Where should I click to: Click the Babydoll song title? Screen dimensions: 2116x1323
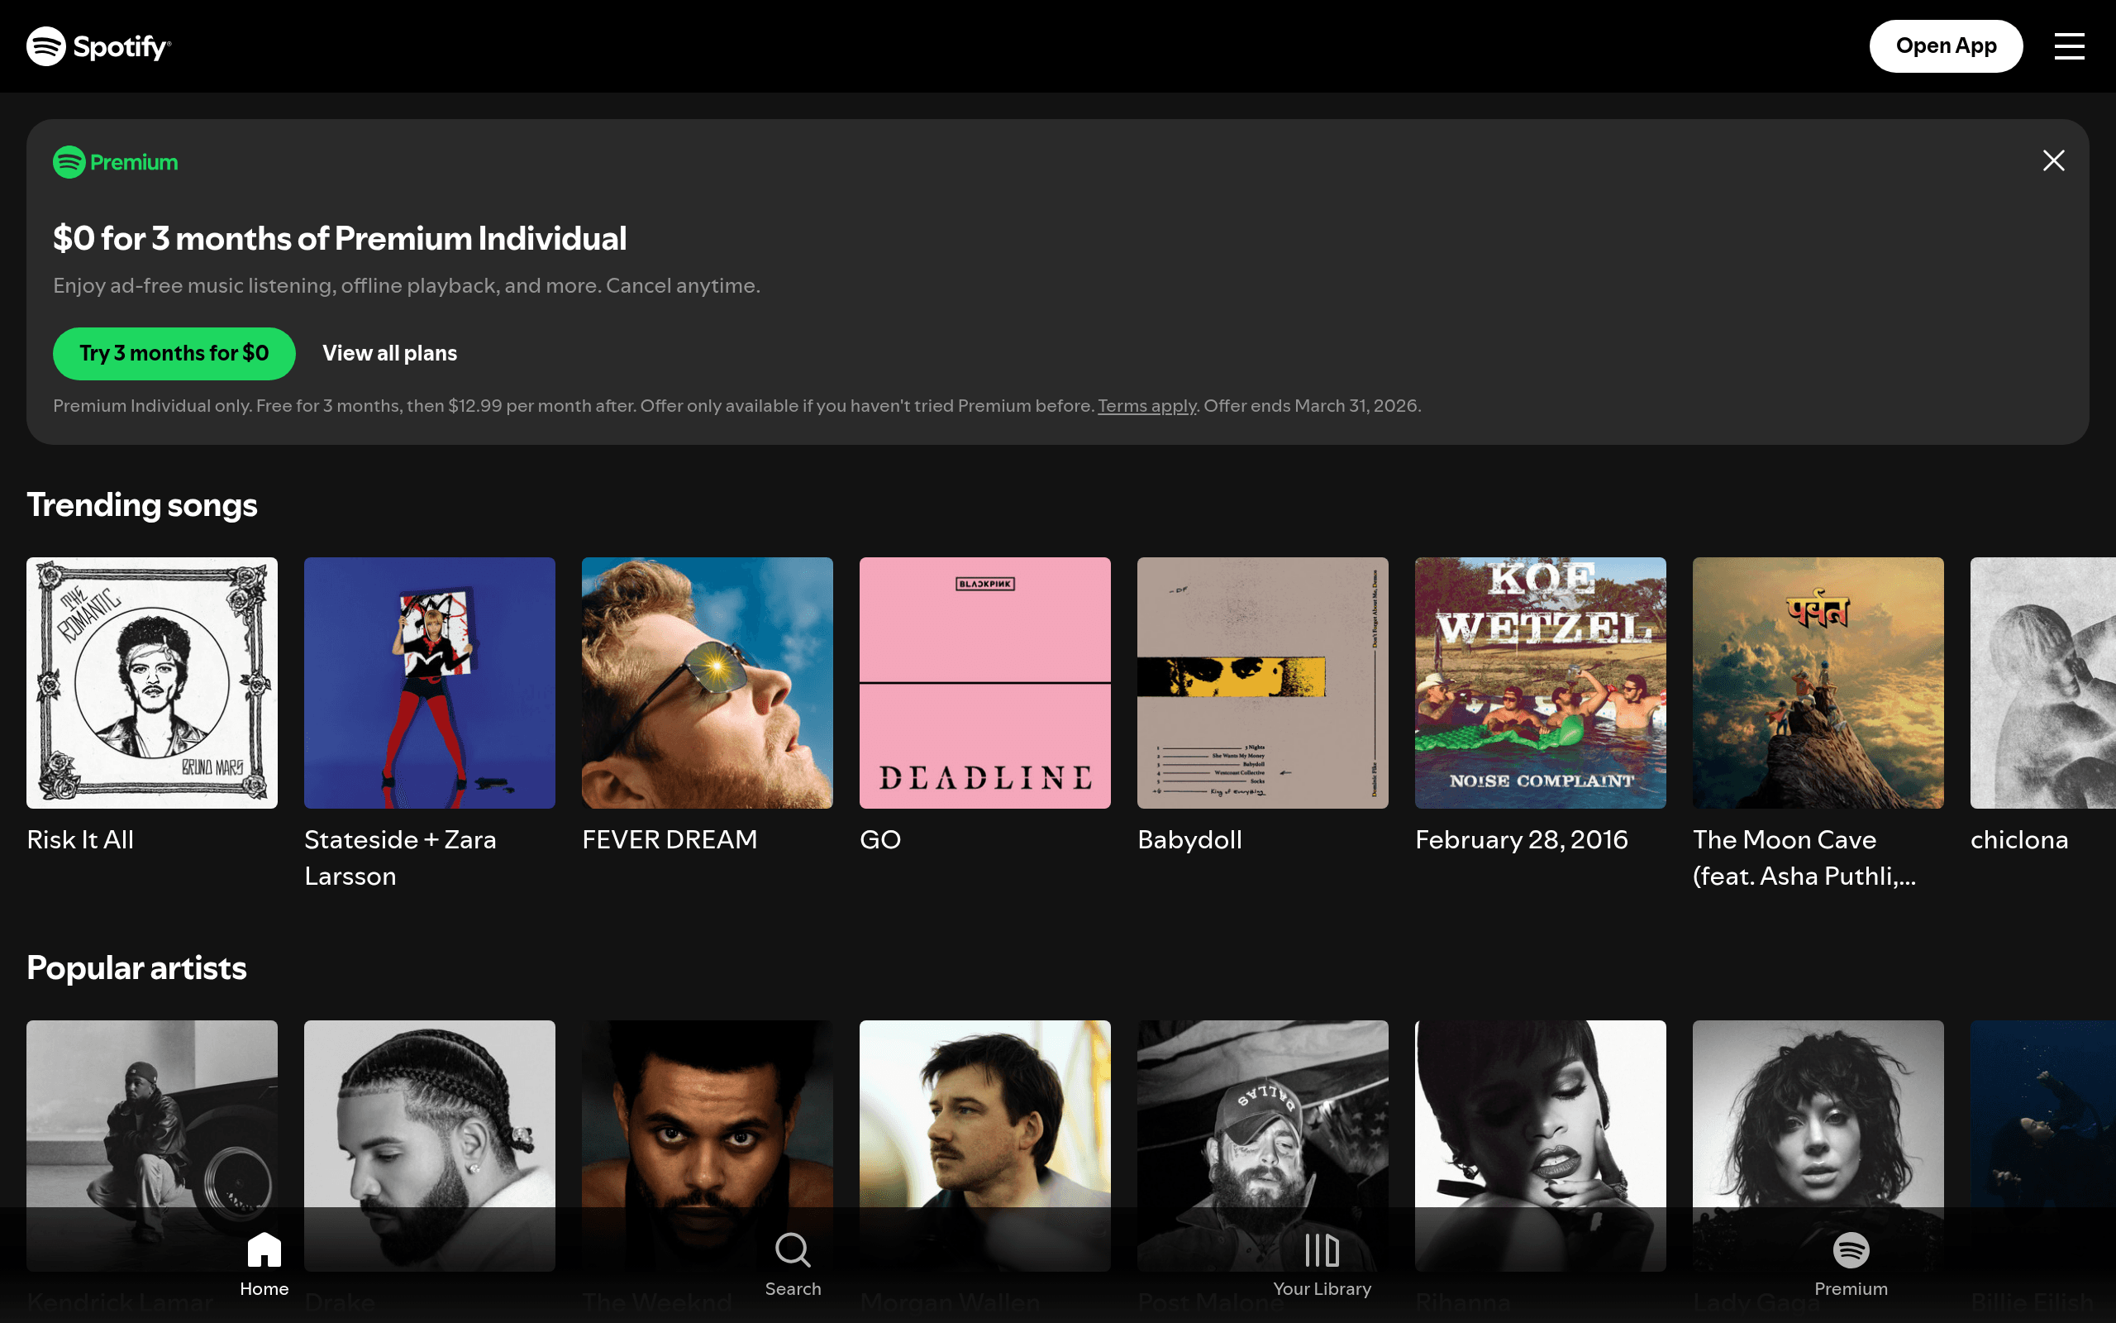click(x=1189, y=840)
